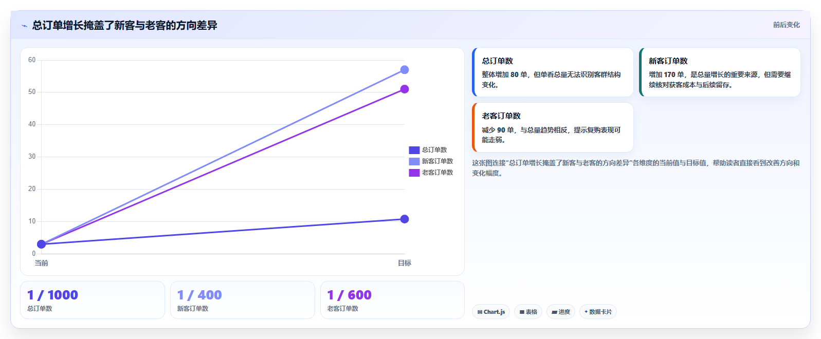The width and height of the screenshot is (821, 339).
Task: Click the 前后变化 label in the header
Action: tap(786, 25)
